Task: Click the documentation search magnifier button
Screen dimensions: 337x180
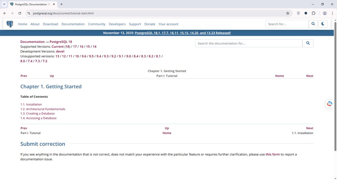Action: pyautogui.click(x=308, y=43)
